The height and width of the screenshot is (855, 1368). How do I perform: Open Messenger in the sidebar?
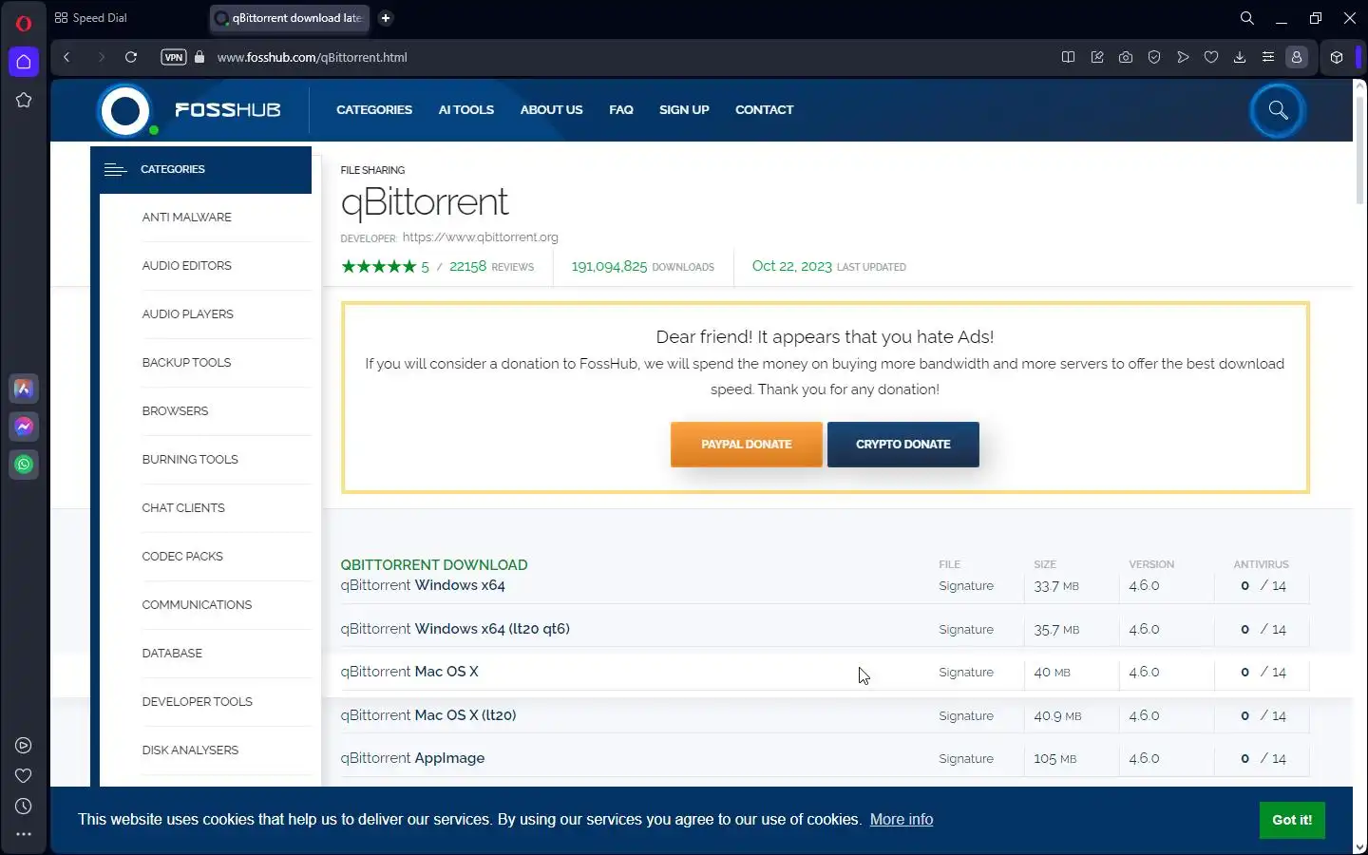click(x=24, y=427)
